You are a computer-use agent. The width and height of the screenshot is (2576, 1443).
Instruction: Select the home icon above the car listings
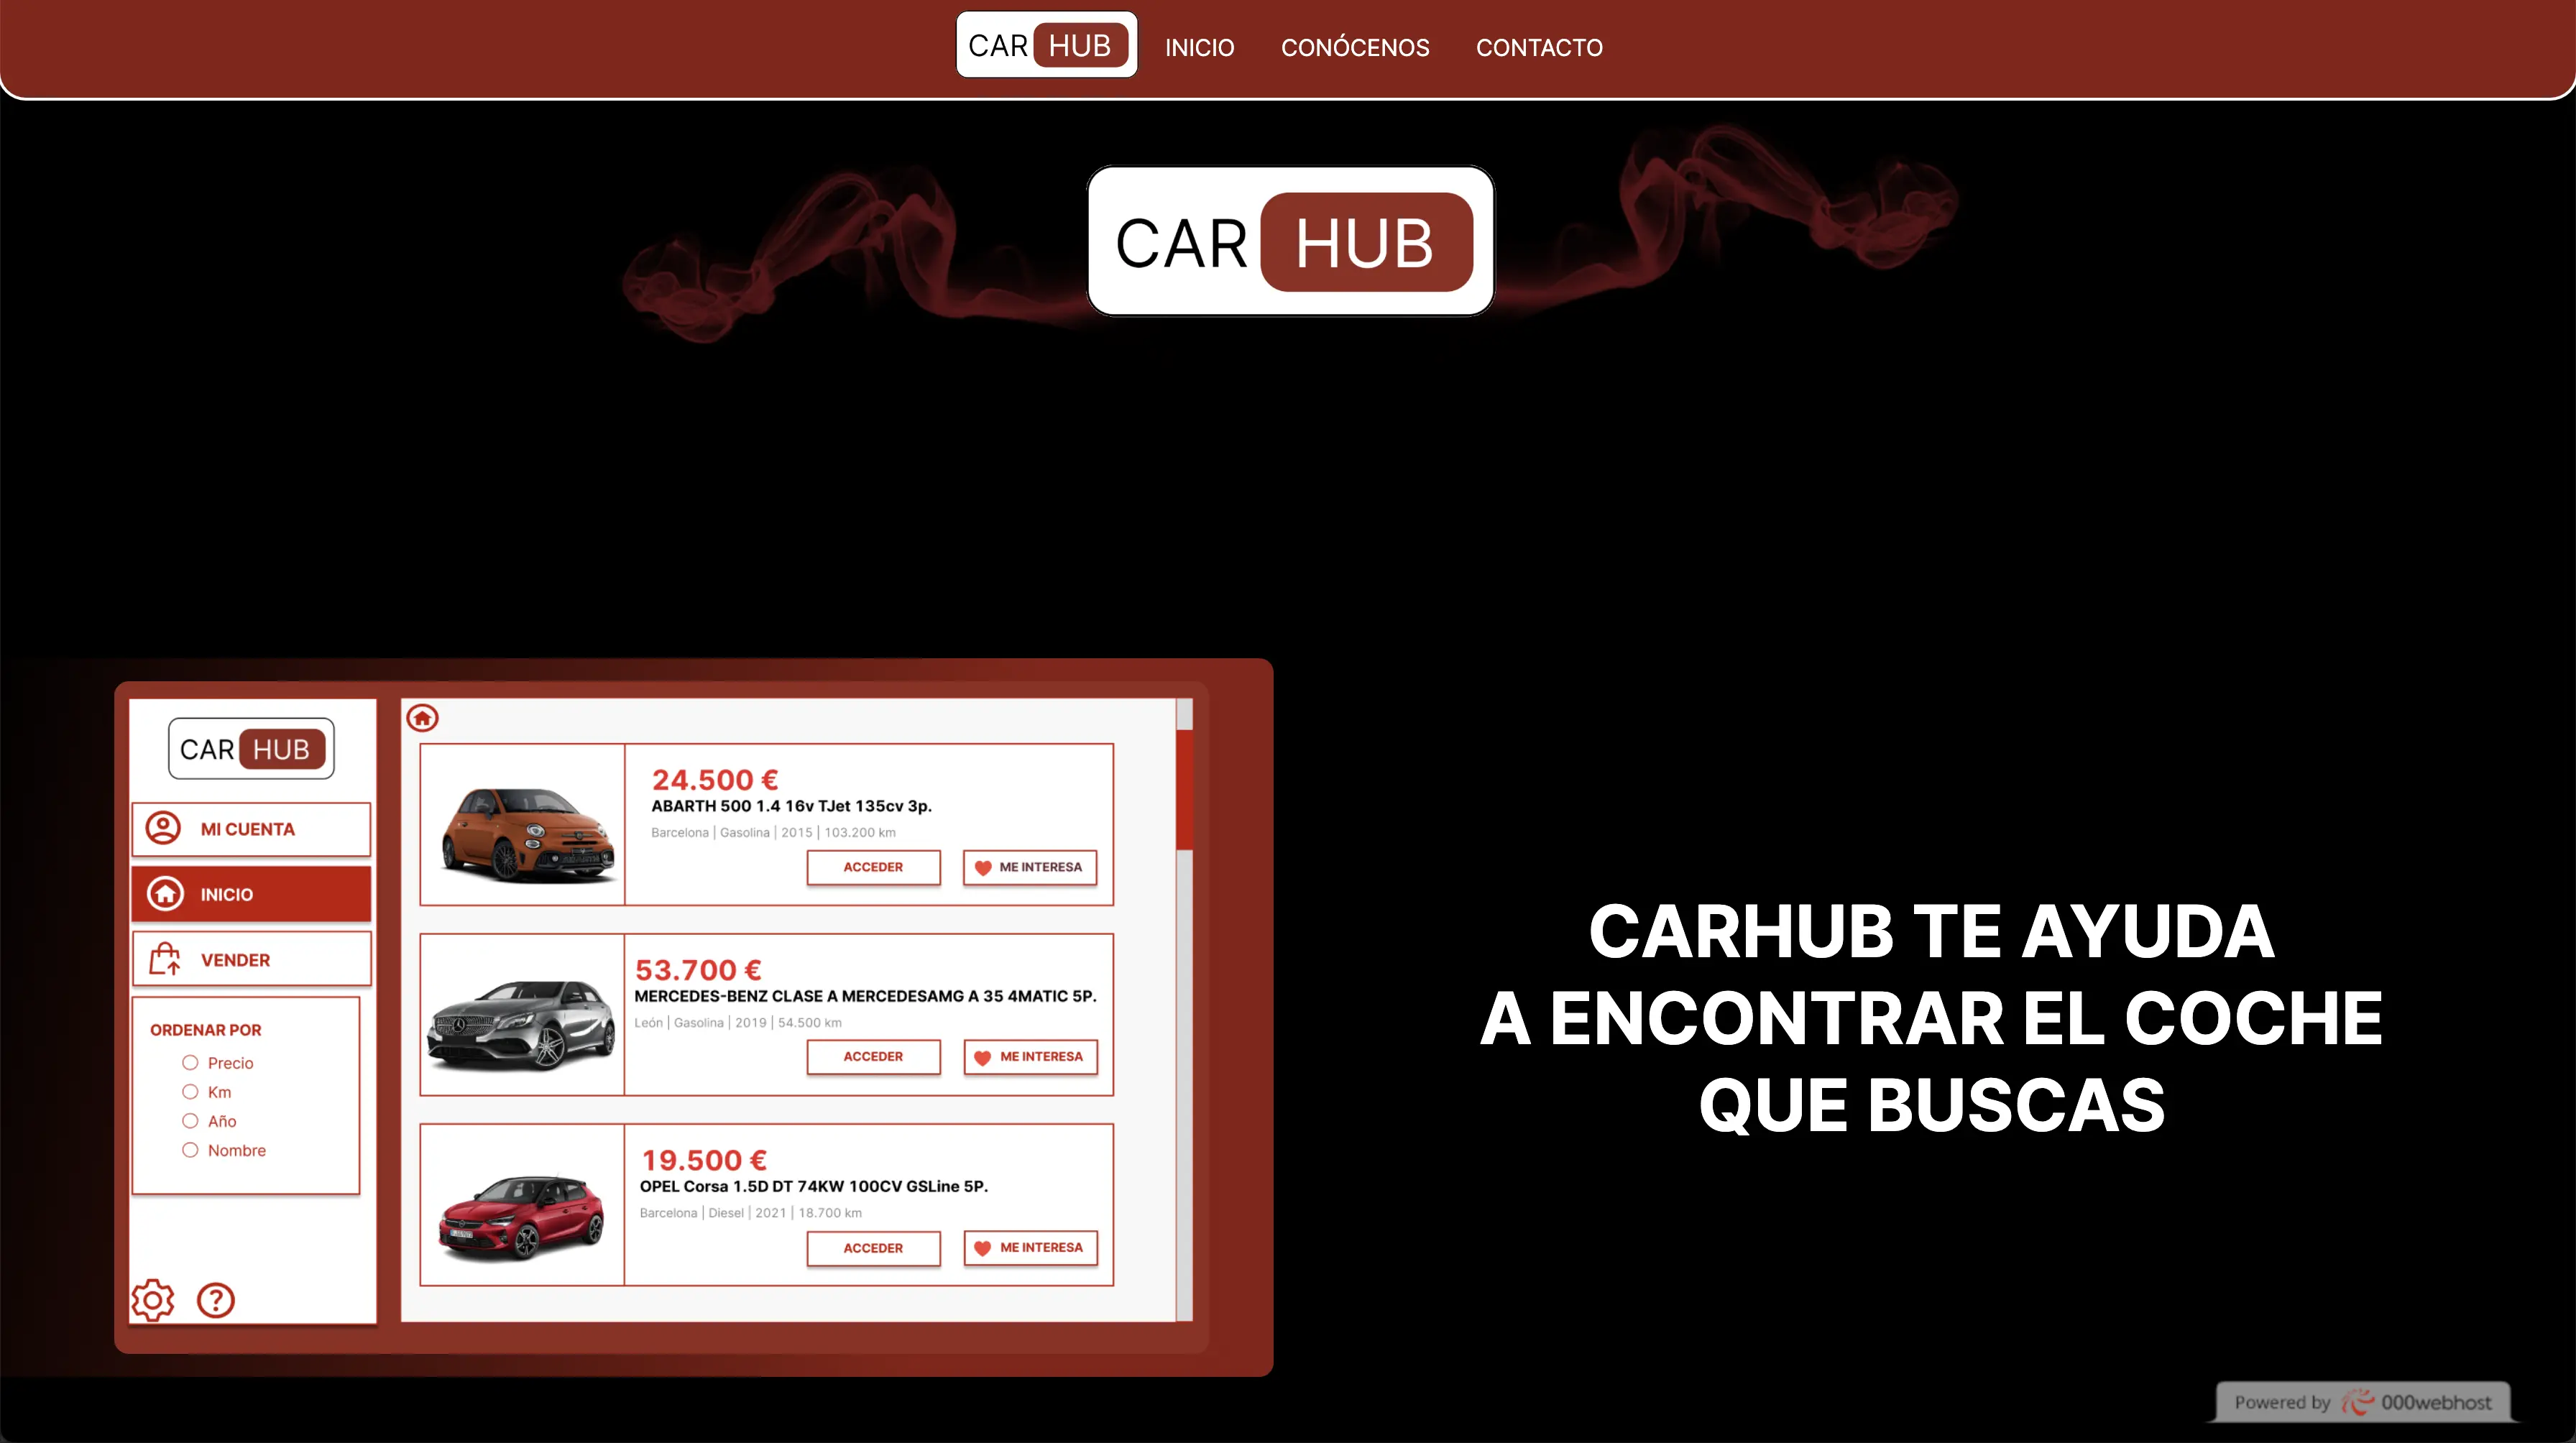coord(422,719)
